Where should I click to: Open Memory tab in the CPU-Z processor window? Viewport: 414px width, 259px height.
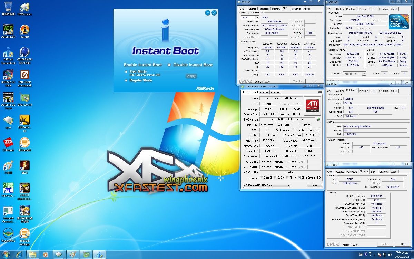tap(363, 9)
